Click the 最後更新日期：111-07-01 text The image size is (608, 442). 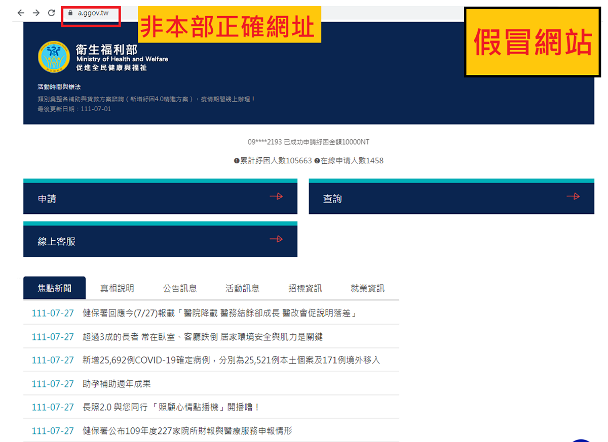(74, 109)
